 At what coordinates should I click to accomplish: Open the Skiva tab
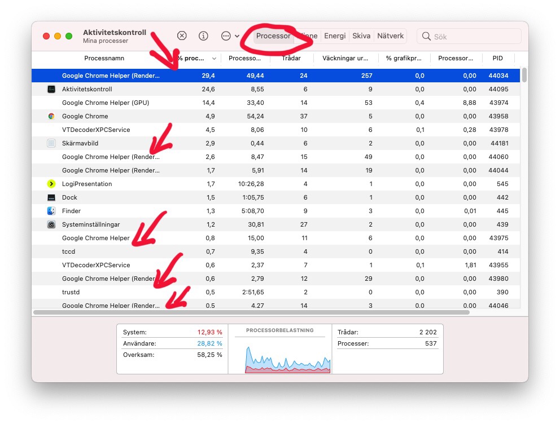click(361, 36)
